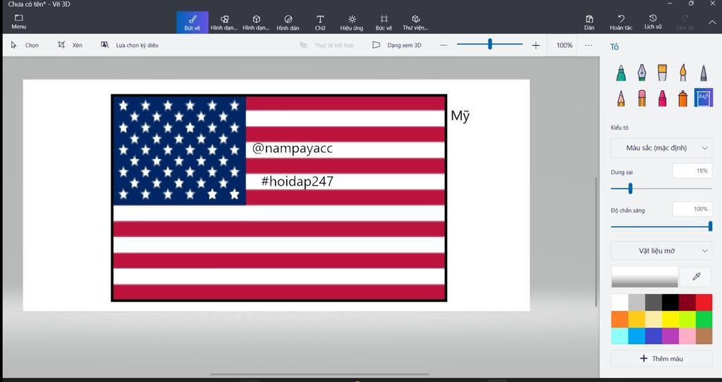Switch to the Bút vẽ brushes tab
This screenshot has height=382, width=722.
pyautogui.click(x=192, y=22)
